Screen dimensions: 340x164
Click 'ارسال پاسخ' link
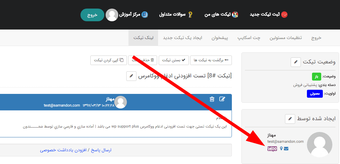point(102,150)
